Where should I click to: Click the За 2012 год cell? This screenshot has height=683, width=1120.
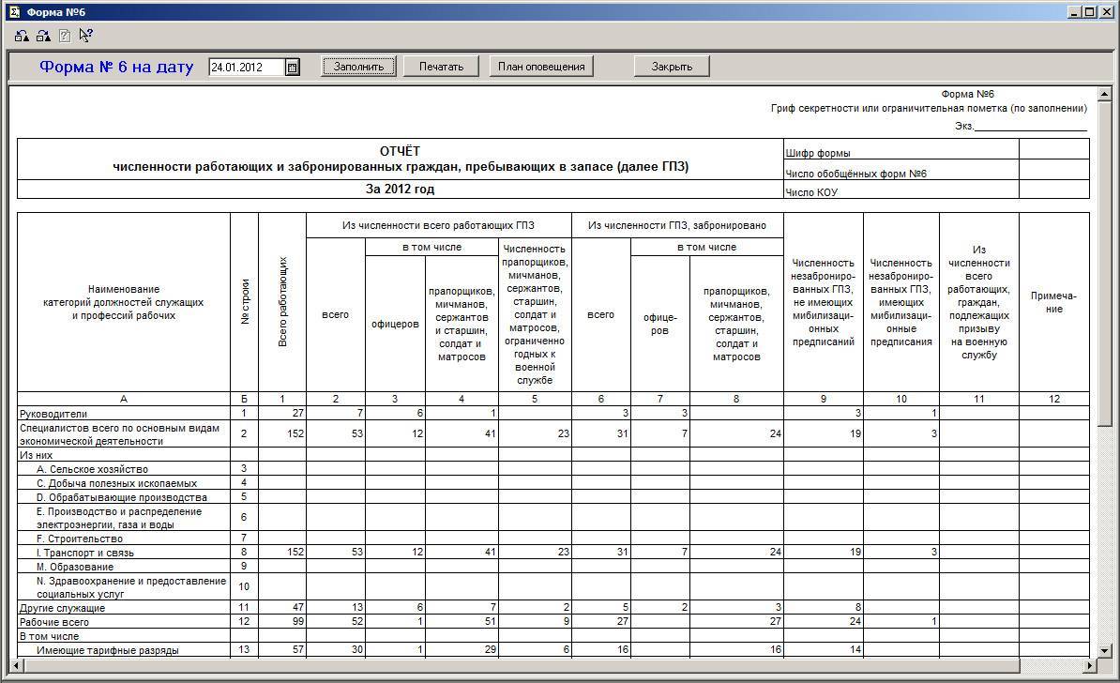click(x=400, y=190)
